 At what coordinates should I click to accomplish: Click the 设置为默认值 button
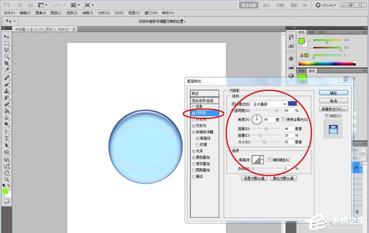click(254, 178)
